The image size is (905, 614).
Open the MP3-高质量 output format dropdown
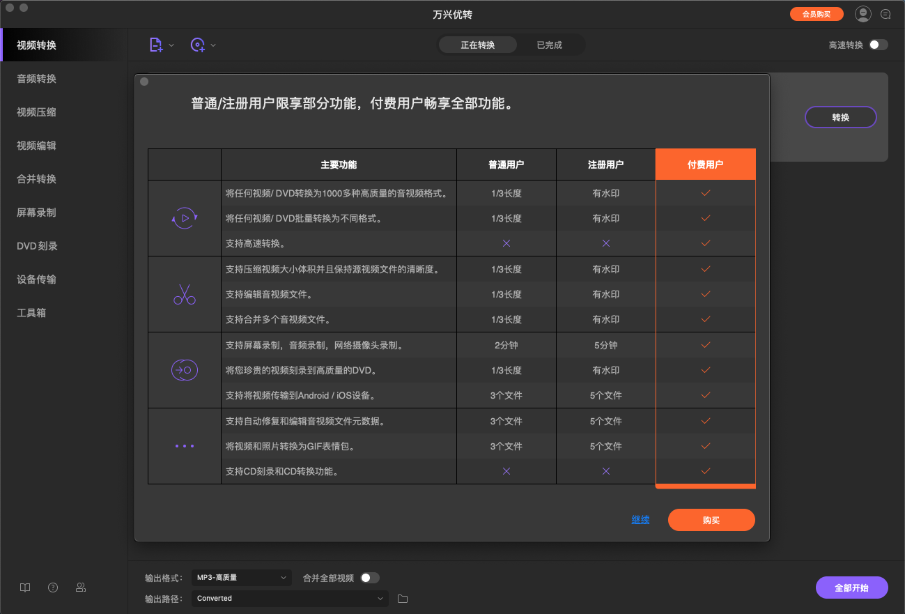click(x=241, y=577)
